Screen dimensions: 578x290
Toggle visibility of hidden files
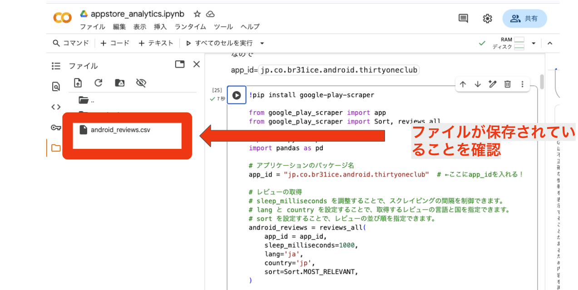point(141,83)
